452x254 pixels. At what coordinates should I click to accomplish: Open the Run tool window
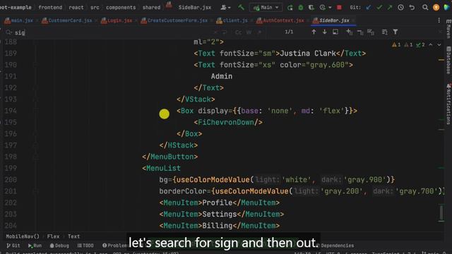[35, 246]
